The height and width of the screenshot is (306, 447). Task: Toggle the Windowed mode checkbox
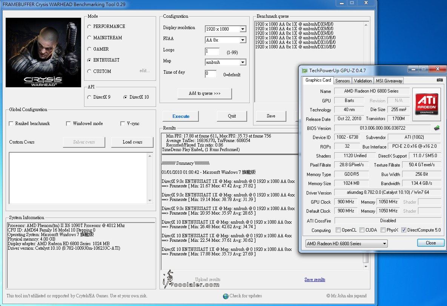pos(68,124)
